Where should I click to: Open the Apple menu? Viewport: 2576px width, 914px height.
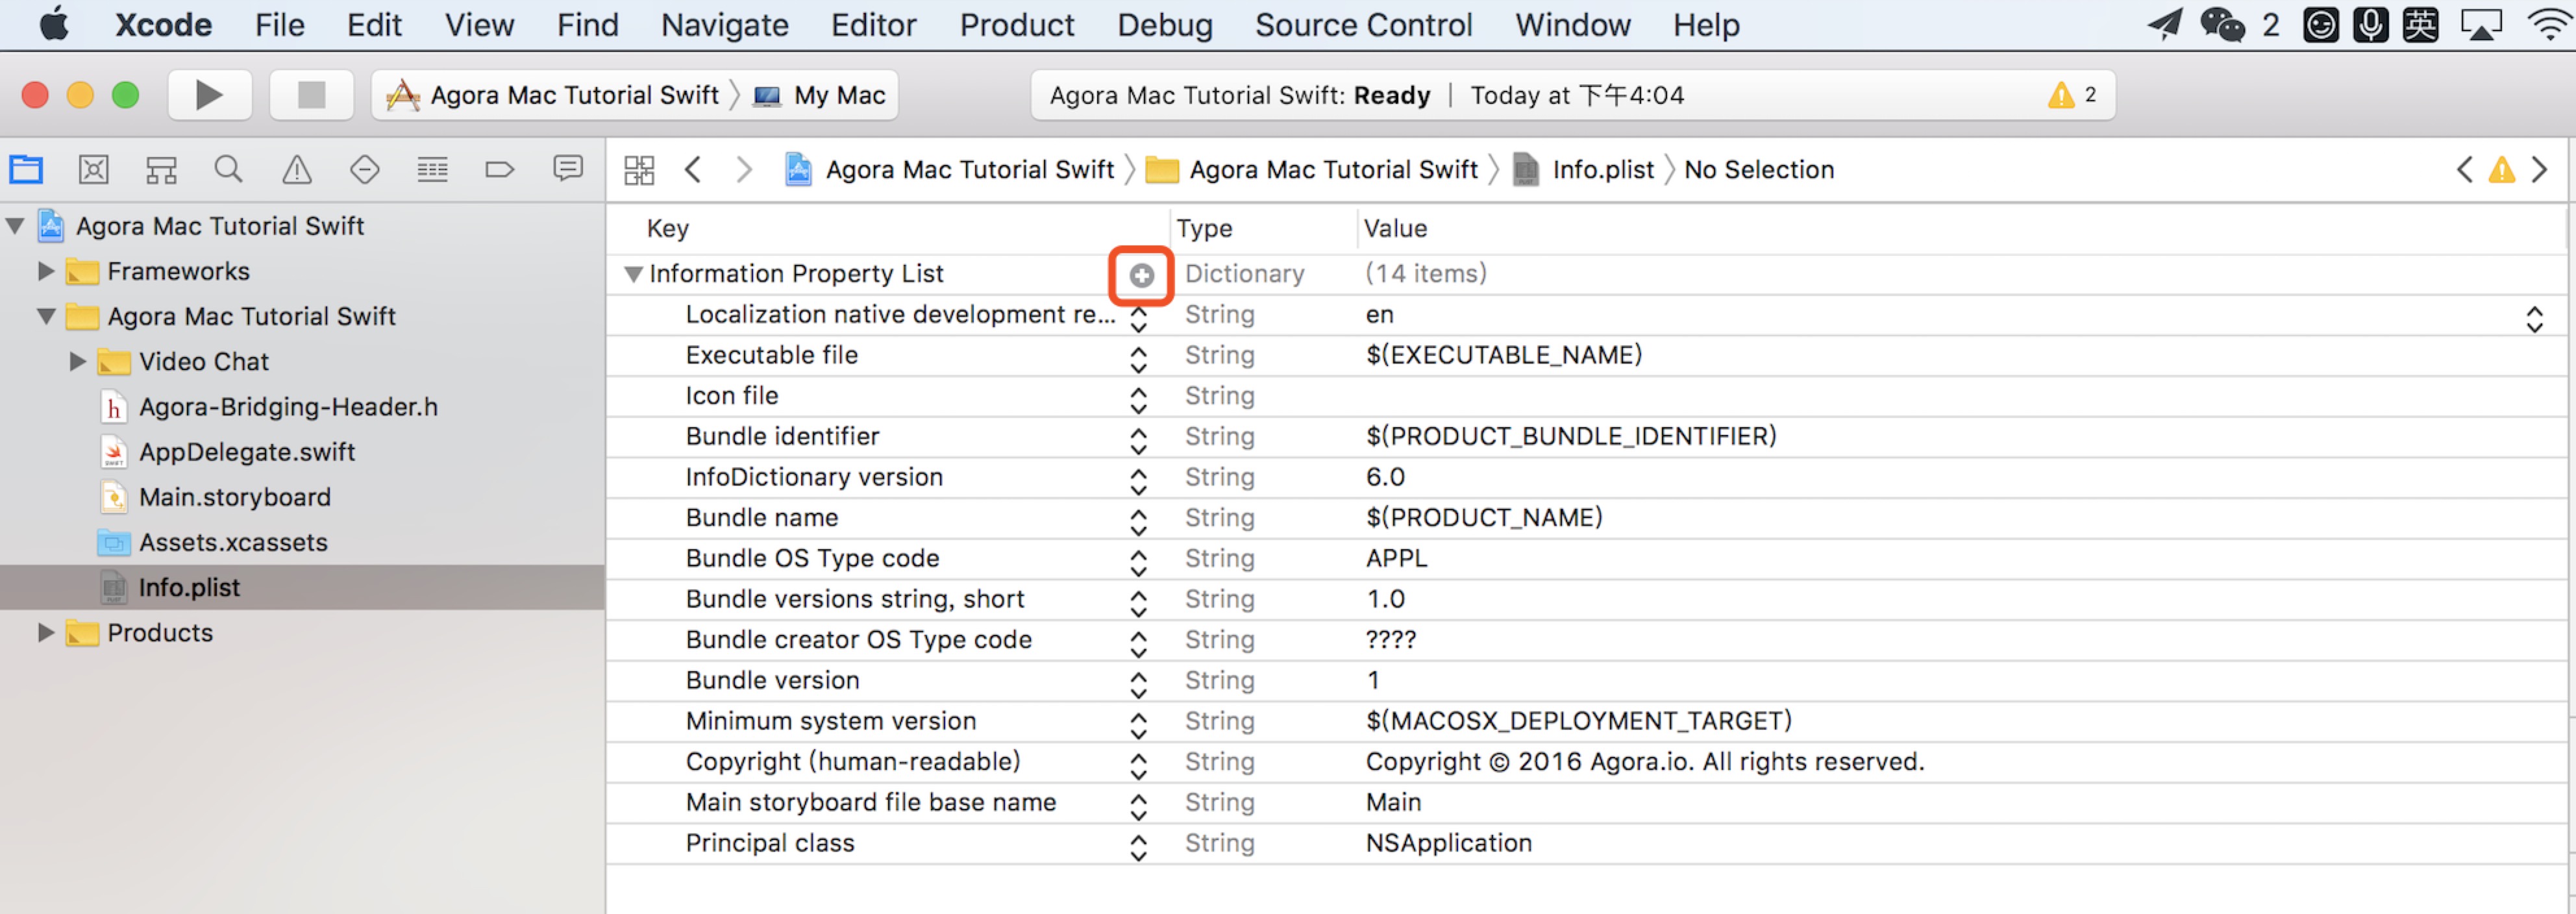(x=55, y=24)
